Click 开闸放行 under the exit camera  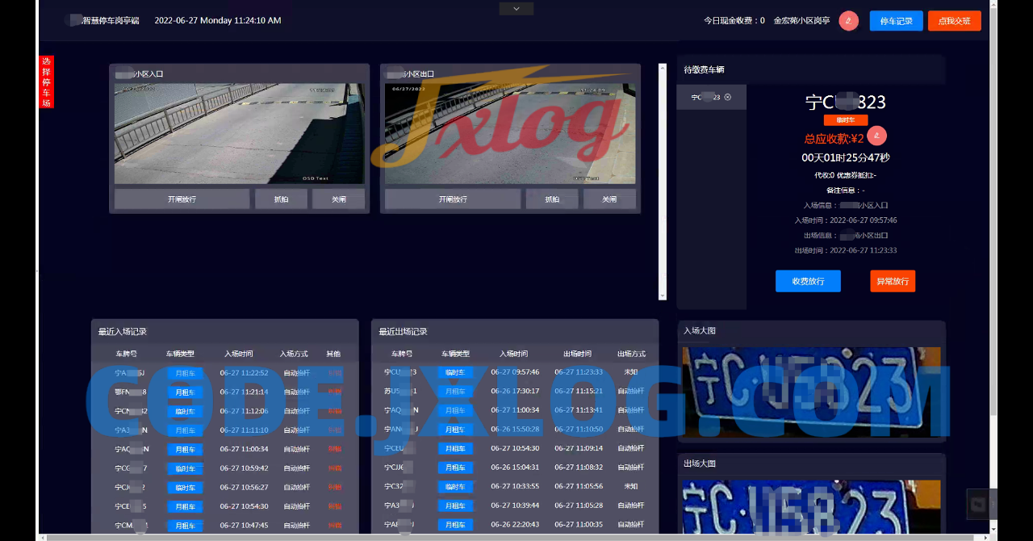point(452,199)
